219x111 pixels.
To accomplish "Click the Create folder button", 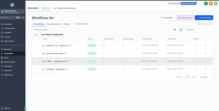I will pyautogui.click(x=167, y=18).
